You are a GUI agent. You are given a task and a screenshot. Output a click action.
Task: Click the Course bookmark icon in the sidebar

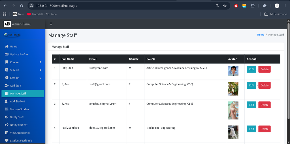click(x=7, y=62)
